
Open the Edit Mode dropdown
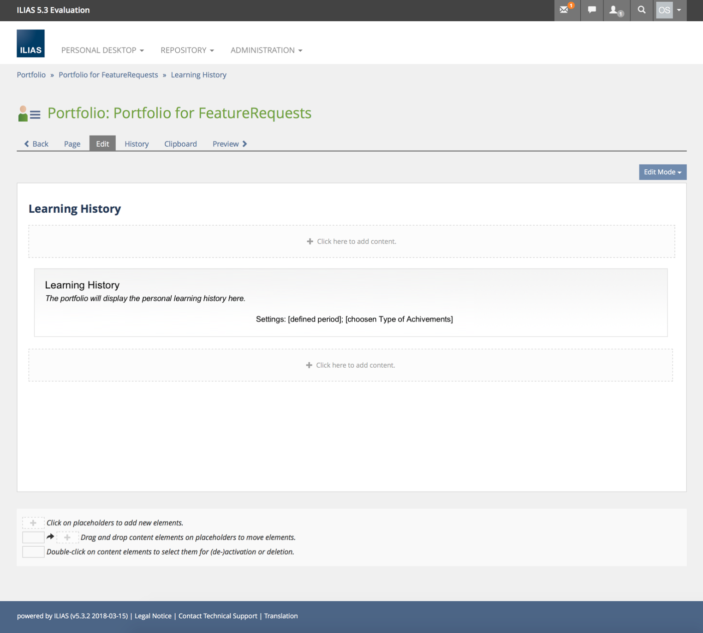pyautogui.click(x=662, y=172)
